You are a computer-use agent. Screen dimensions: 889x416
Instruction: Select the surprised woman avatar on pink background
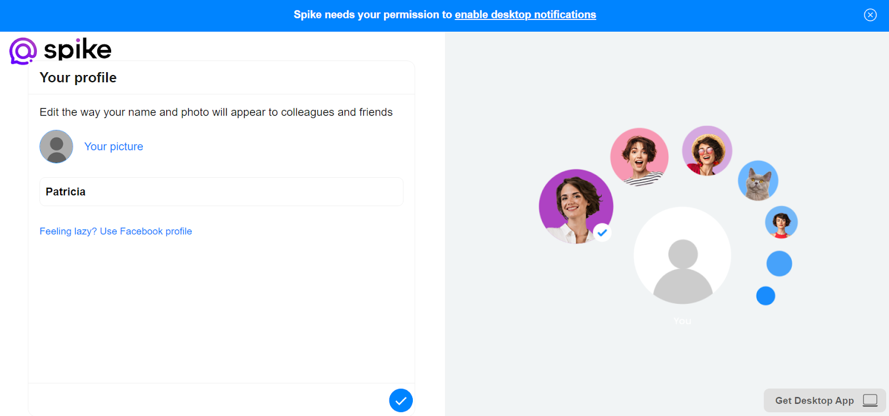[x=639, y=157]
